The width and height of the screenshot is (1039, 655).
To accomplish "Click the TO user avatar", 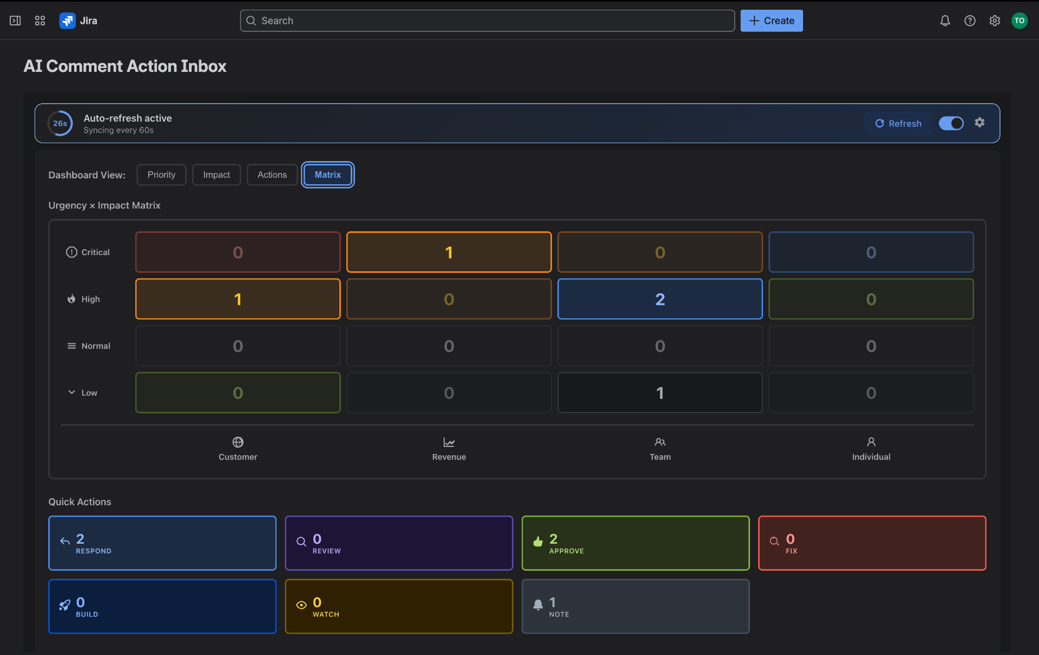I will tap(1020, 21).
